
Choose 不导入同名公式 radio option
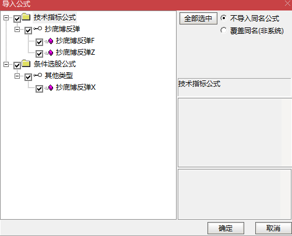pos(224,18)
